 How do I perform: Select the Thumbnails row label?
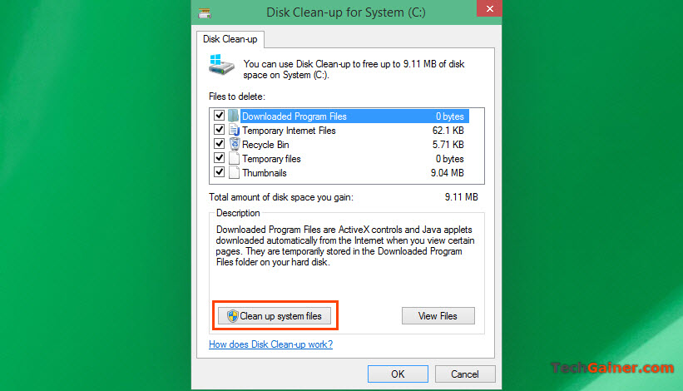point(265,173)
